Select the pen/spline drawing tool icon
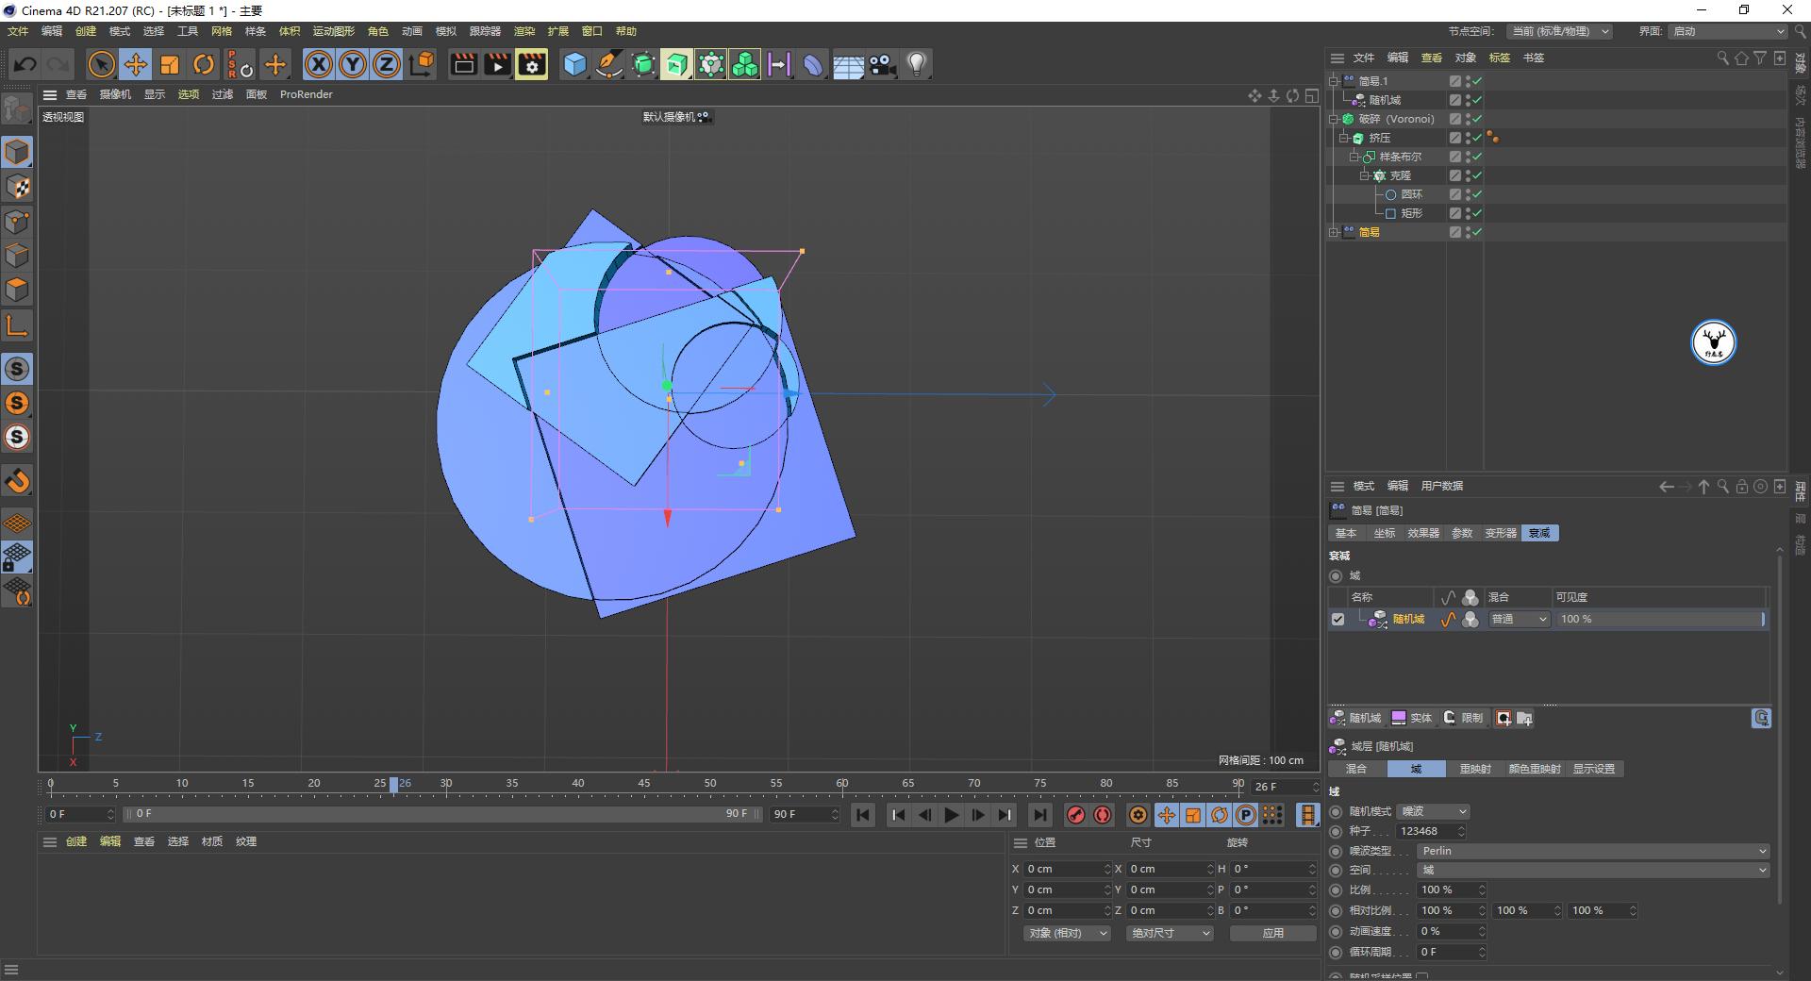Image resolution: width=1811 pixels, height=981 pixels. click(x=609, y=64)
